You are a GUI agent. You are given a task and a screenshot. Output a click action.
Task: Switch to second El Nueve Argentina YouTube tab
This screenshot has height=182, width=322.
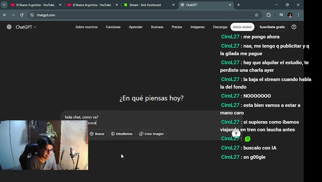pos(92,5)
